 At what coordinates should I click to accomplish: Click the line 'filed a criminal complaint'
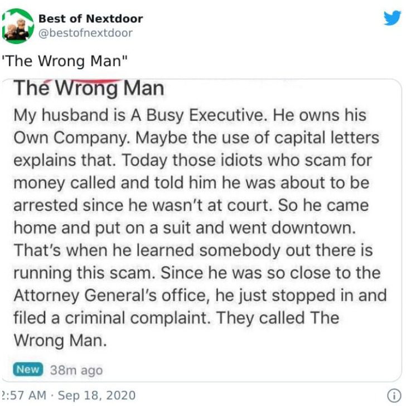point(112,318)
